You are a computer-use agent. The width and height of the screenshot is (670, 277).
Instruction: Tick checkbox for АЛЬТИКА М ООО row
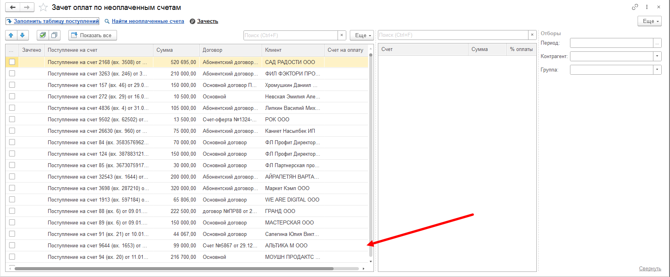click(12, 245)
